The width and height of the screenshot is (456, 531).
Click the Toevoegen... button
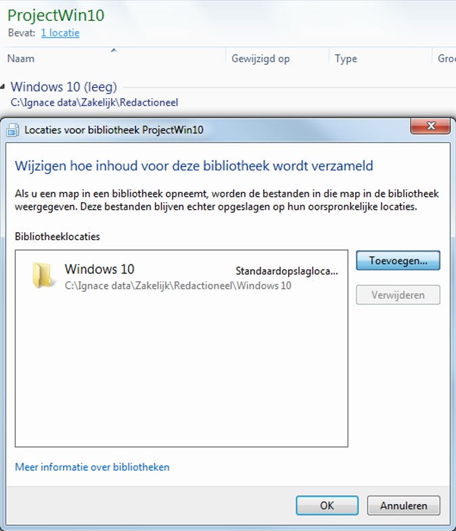398,260
